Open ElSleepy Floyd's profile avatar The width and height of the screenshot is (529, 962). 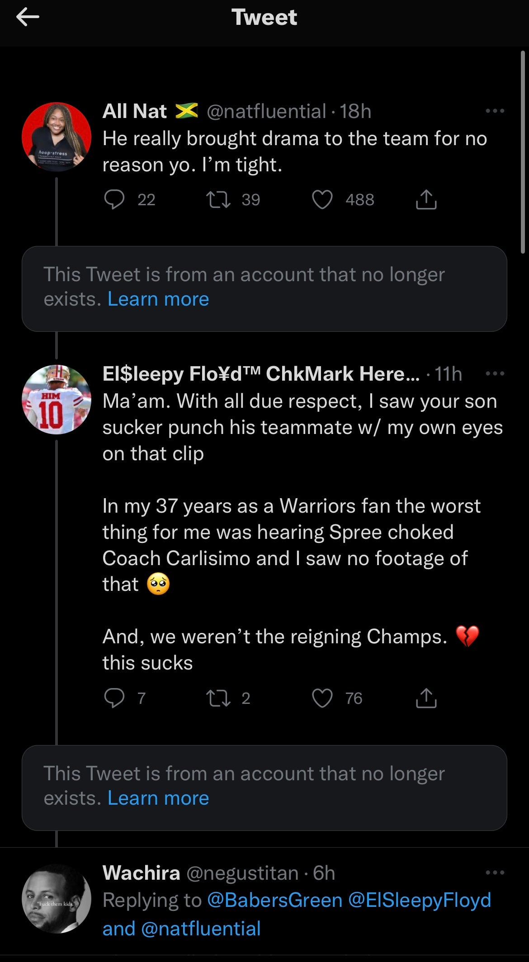(x=57, y=400)
